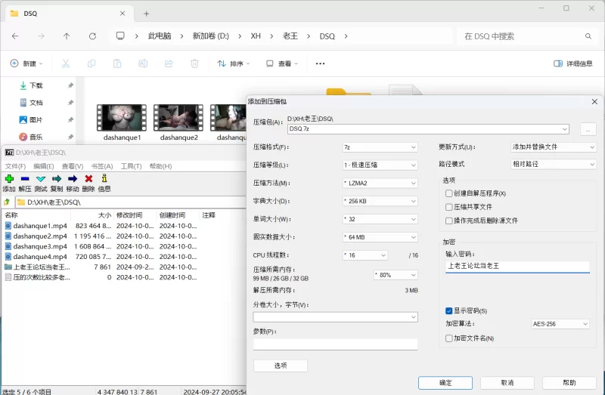
Task: Click the 输入密码 password input field
Action: click(x=517, y=266)
